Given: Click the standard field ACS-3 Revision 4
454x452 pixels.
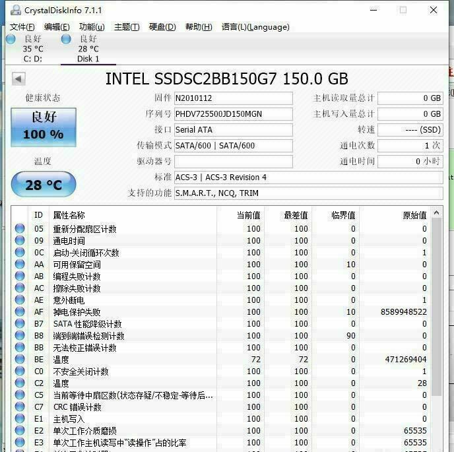Looking at the screenshot, I should tap(309, 178).
